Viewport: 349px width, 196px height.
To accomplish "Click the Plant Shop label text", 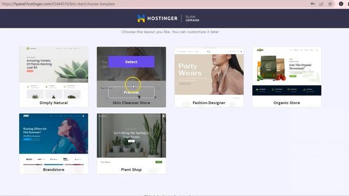I will pyautogui.click(x=131, y=169).
